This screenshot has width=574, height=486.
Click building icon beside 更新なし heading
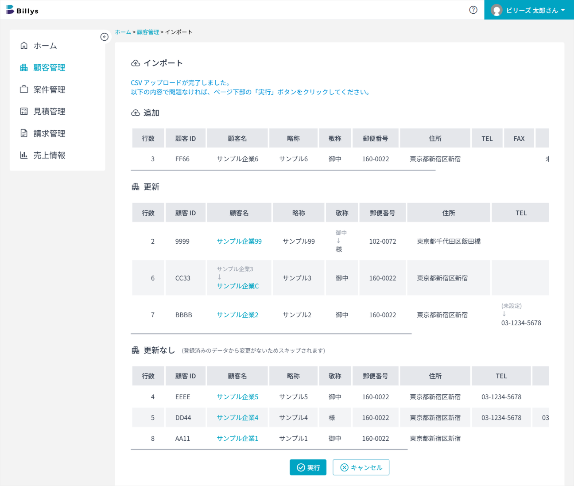[136, 350]
